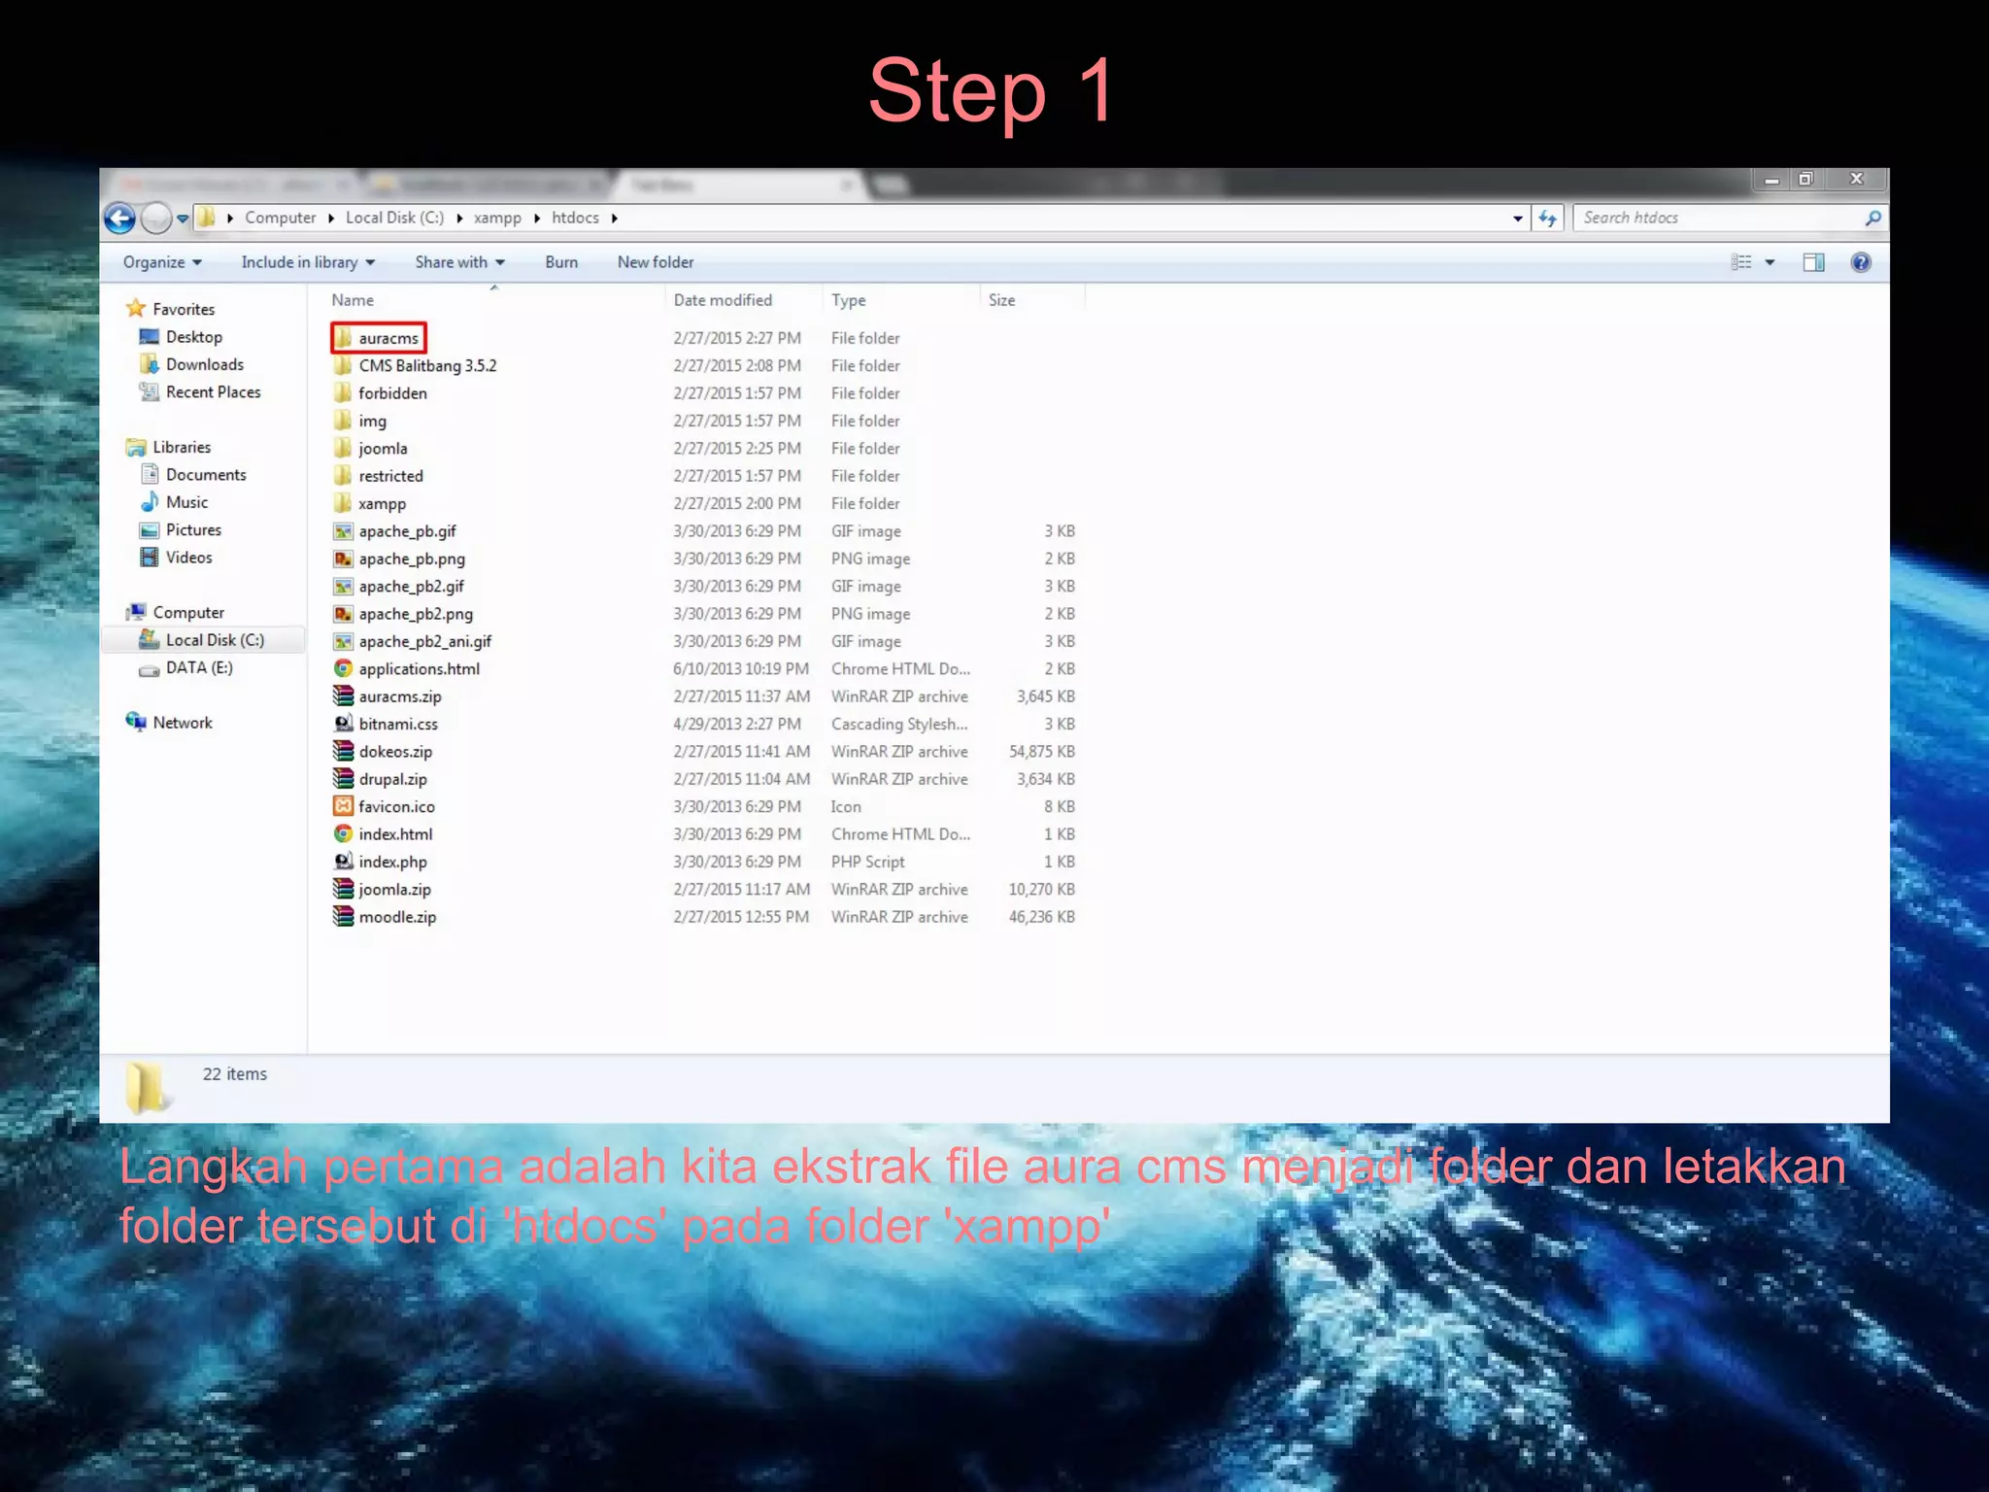Image resolution: width=1989 pixels, height=1492 pixels.
Task: Click Computer in the address breadcrumb
Action: (x=281, y=218)
